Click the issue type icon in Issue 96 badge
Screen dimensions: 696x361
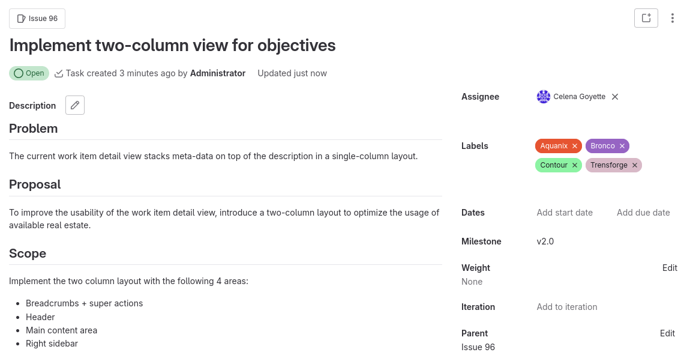pyautogui.click(x=21, y=18)
